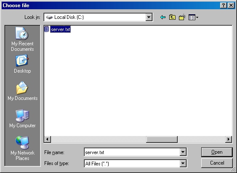Click the Up One Level folder icon

pos(172,17)
